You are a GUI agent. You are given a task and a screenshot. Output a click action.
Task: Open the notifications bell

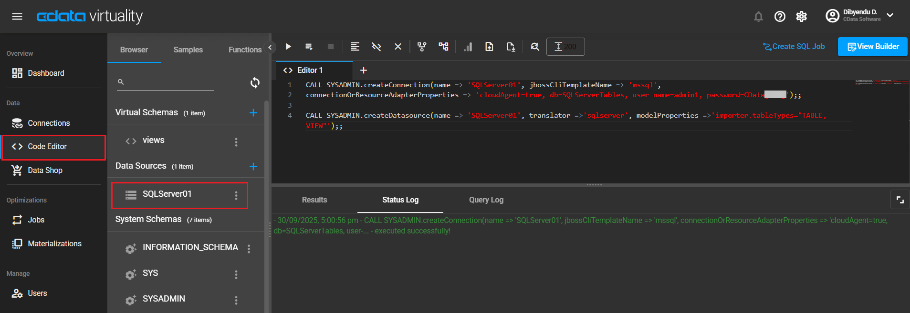(758, 17)
